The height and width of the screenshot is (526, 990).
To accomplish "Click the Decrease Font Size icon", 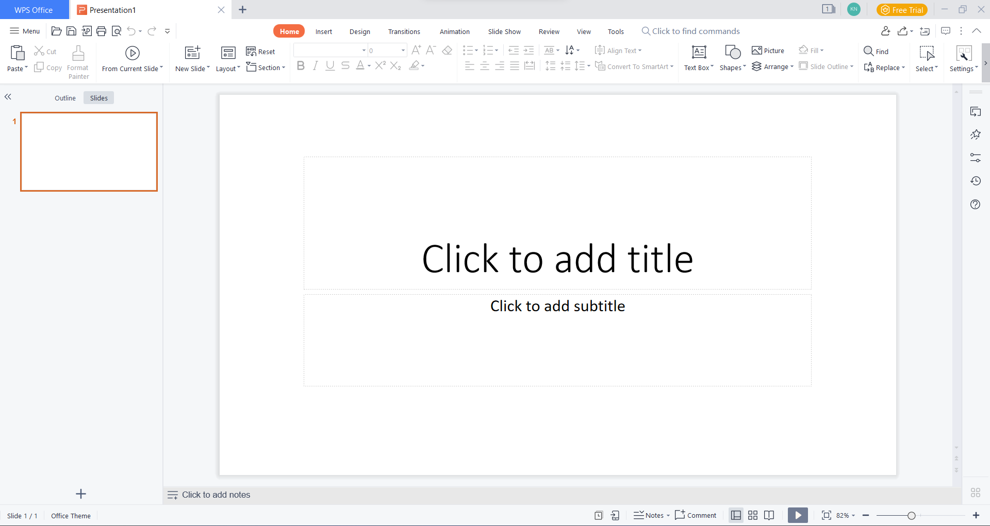I will point(431,50).
